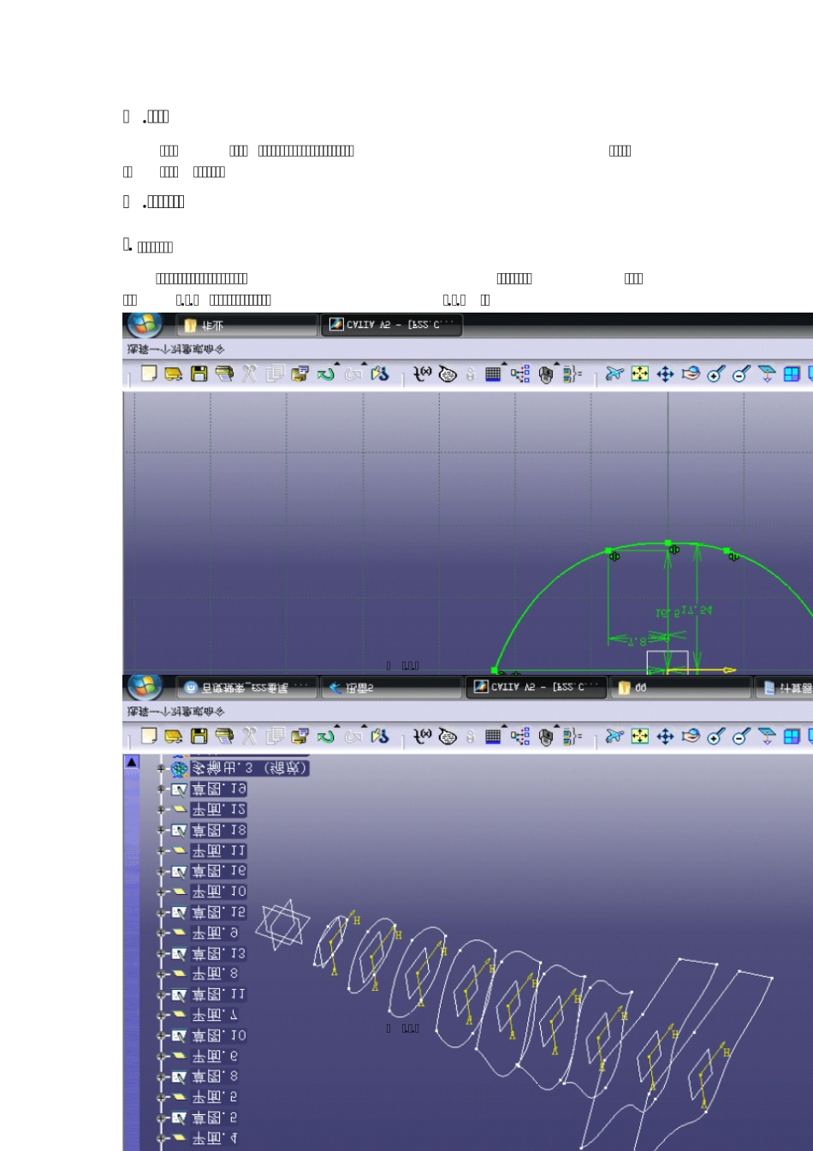The image size is (813, 1151).
Task: Select 平面.6 label in specification tree
Action: pyautogui.click(x=215, y=1057)
